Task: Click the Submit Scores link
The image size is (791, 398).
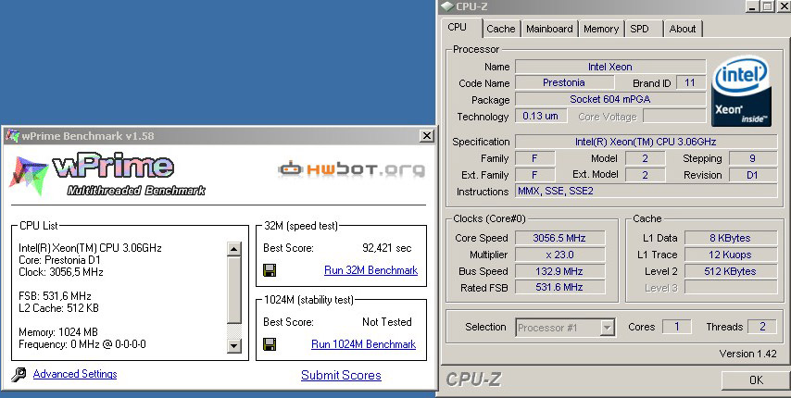Action: click(341, 376)
